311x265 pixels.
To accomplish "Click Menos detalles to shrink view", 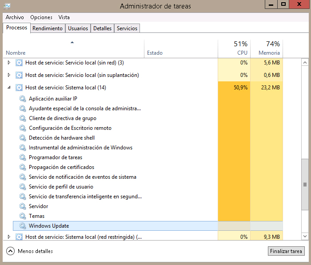I will point(30,251).
